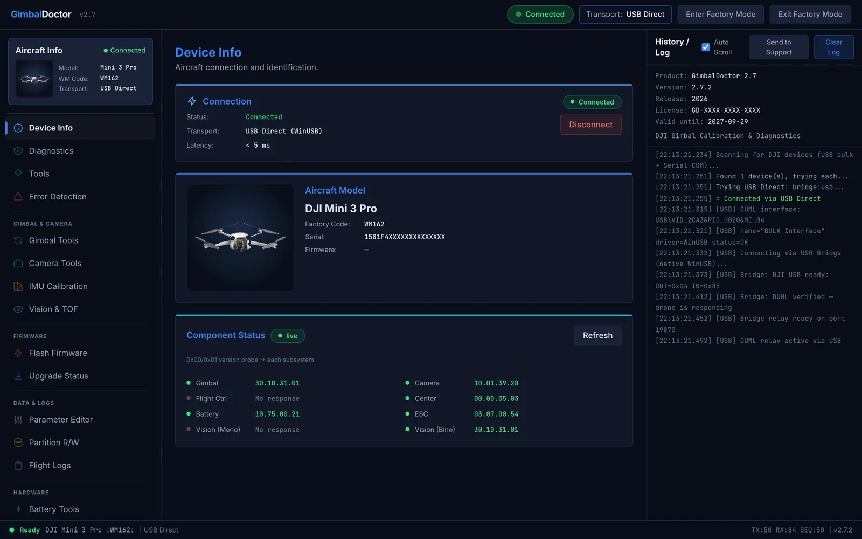862x539 pixels.
Task: Click the Camera version 10.01.39.28
Action: pos(496,383)
